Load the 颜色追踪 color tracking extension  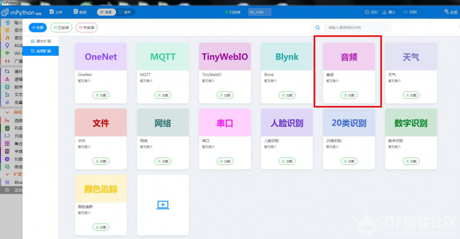pos(101,227)
